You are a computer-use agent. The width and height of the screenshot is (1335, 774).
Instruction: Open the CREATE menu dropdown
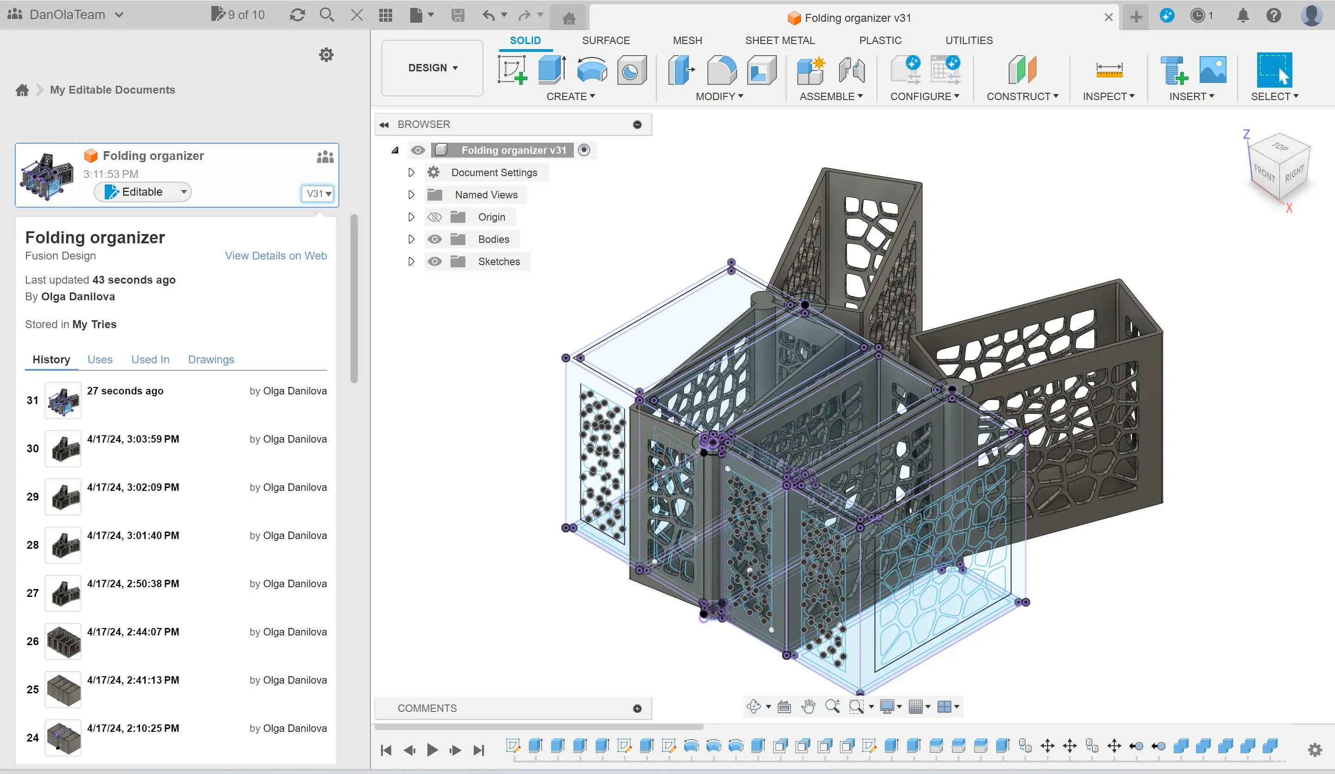571,96
